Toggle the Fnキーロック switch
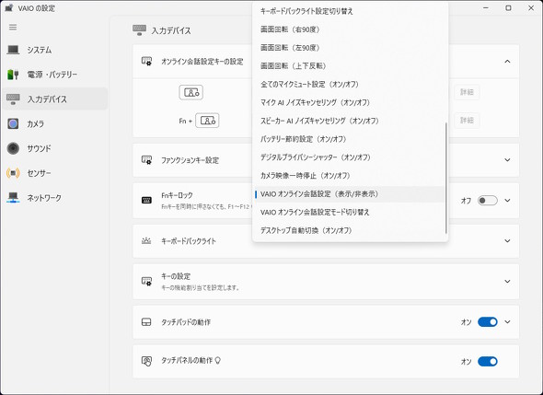 (487, 201)
